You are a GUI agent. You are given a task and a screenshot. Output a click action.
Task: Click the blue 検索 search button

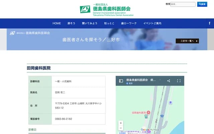(x=202, y=4)
